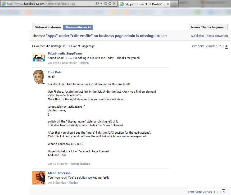The height and width of the screenshot is (195, 231).
Task: Open page 1 in top pagination
Action: [x=217, y=46]
